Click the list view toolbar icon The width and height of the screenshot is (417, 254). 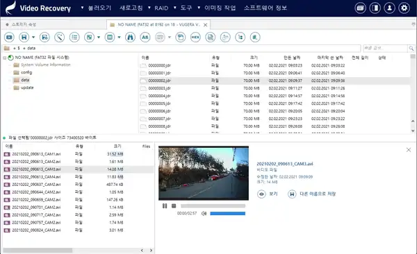point(74,37)
